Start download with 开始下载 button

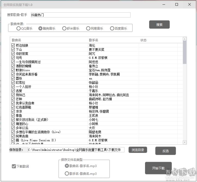[158, 168]
